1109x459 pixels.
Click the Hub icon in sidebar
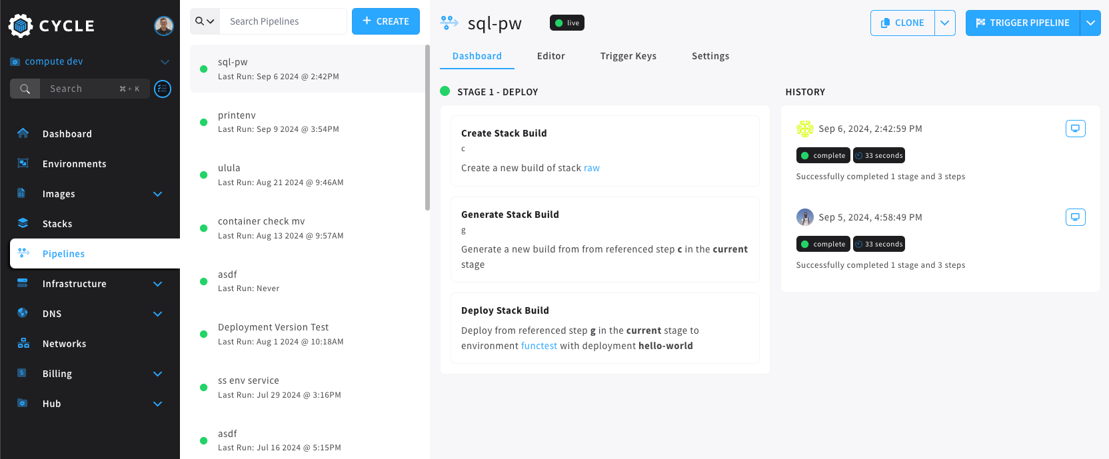coord(22,403)
